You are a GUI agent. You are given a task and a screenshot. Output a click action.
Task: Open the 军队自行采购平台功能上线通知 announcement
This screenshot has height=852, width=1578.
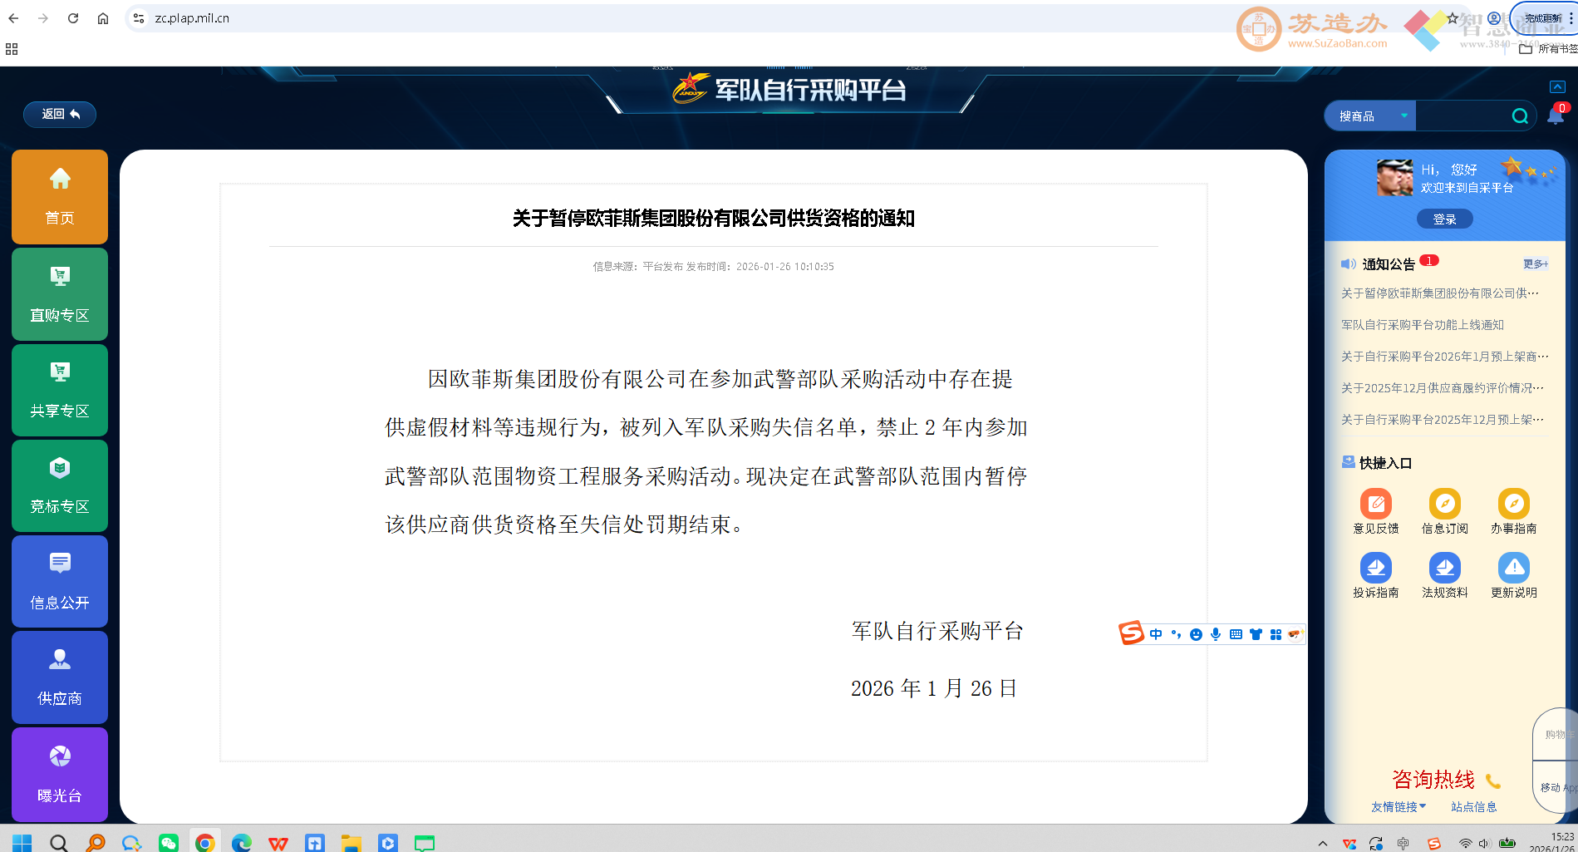1422,324
